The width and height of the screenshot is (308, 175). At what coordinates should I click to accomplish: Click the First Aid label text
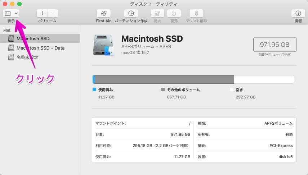click(103, 21)
